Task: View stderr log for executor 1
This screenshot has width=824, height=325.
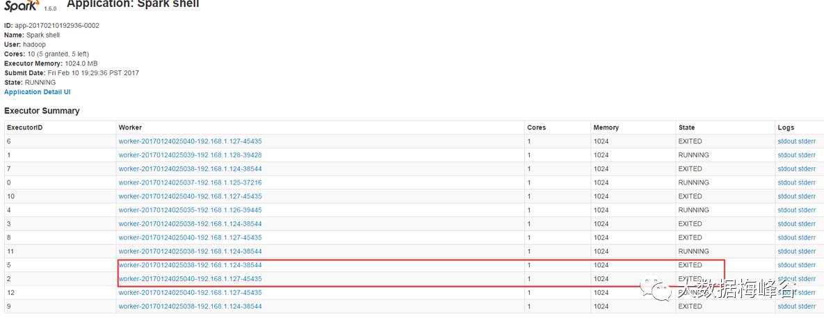Action: point(807,155)
